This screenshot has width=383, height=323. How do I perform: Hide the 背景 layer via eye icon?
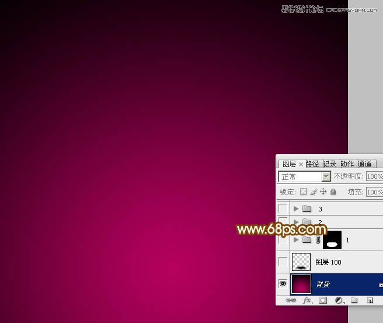283,283
